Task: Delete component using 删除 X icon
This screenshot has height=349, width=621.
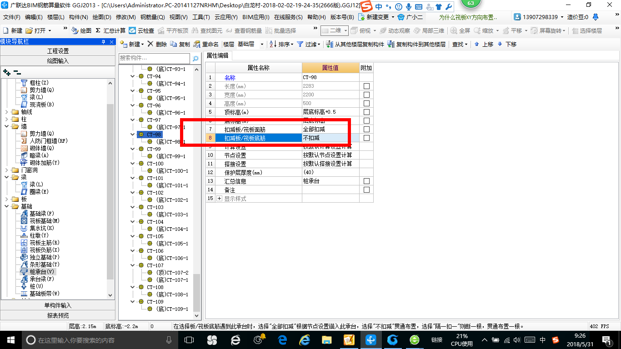Action: click(x=150, y=44)
